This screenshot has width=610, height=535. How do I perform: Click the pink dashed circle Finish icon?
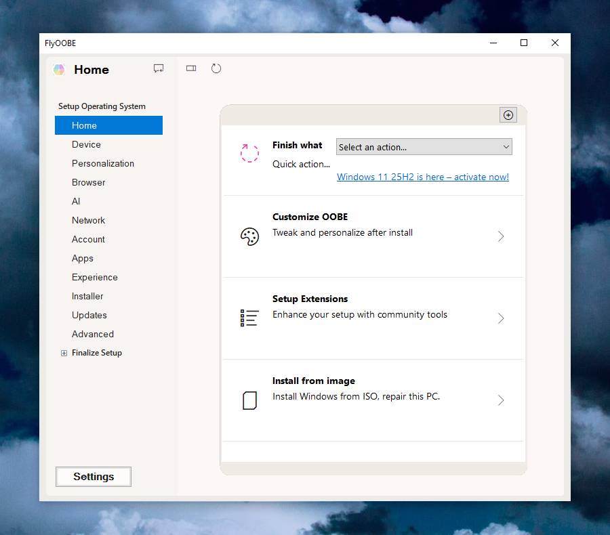[x=249, y=153]
